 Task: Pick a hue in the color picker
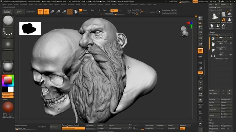point(8,81)
